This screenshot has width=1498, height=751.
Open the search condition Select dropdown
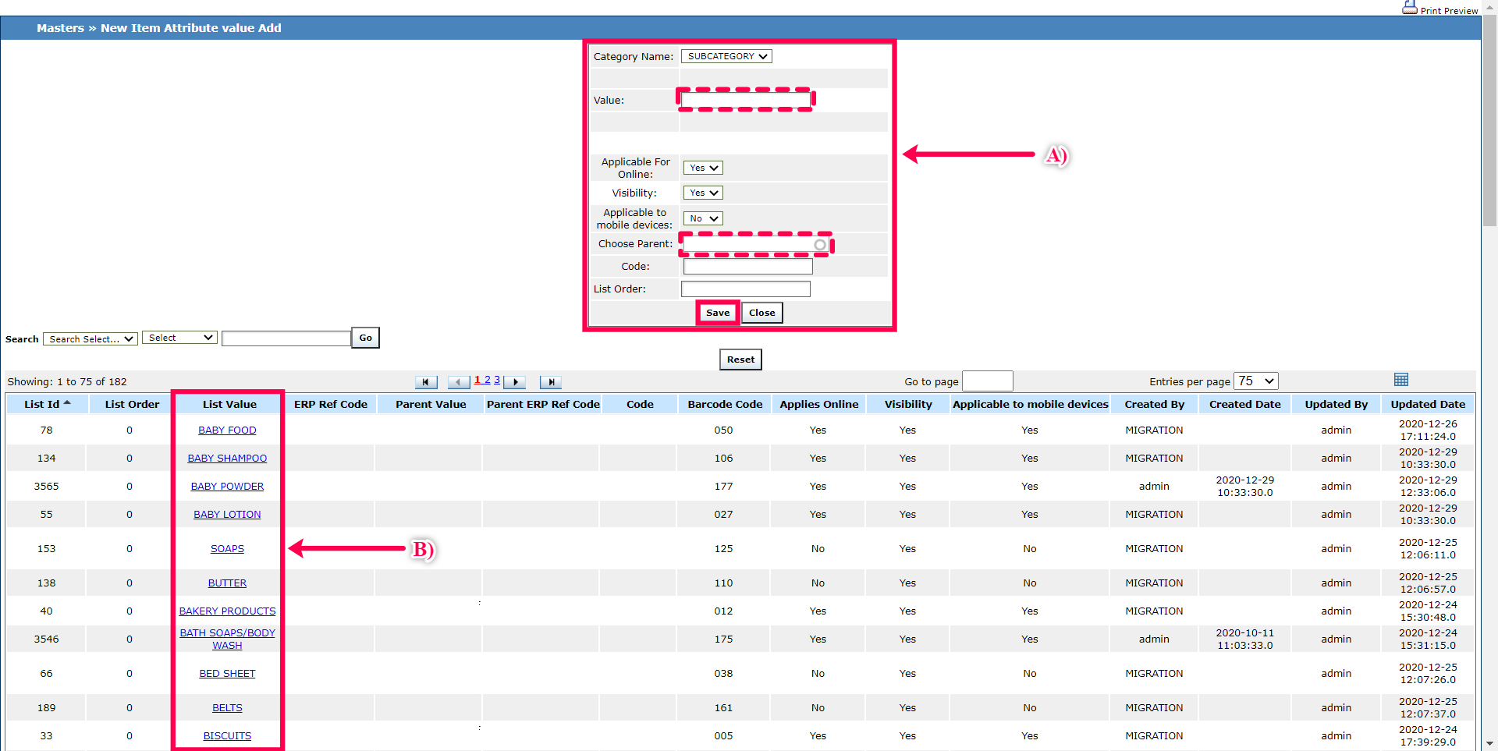pos(179,338)
